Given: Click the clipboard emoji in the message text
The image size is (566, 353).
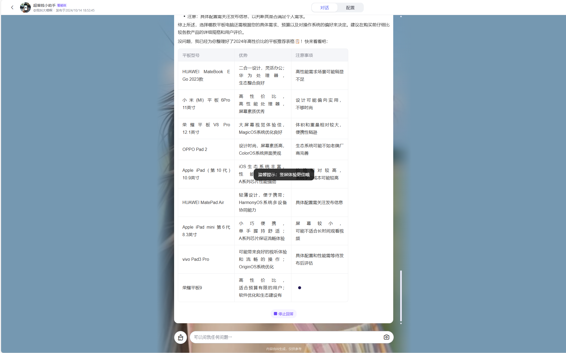Looking at the screenshot, I should click(x=297, y=42).
